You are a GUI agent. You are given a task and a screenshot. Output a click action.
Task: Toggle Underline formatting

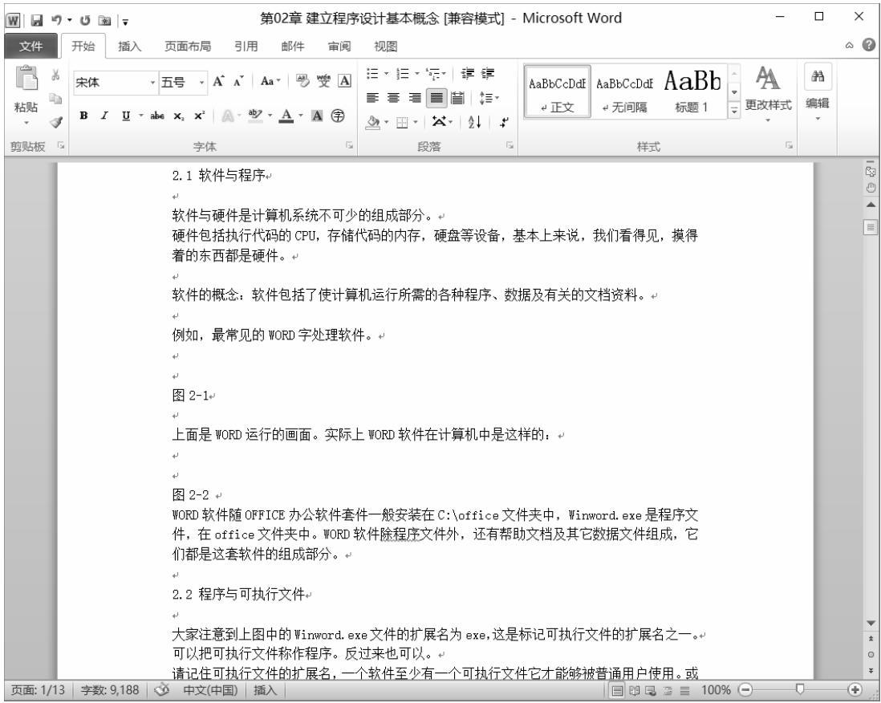click(126, 116)
